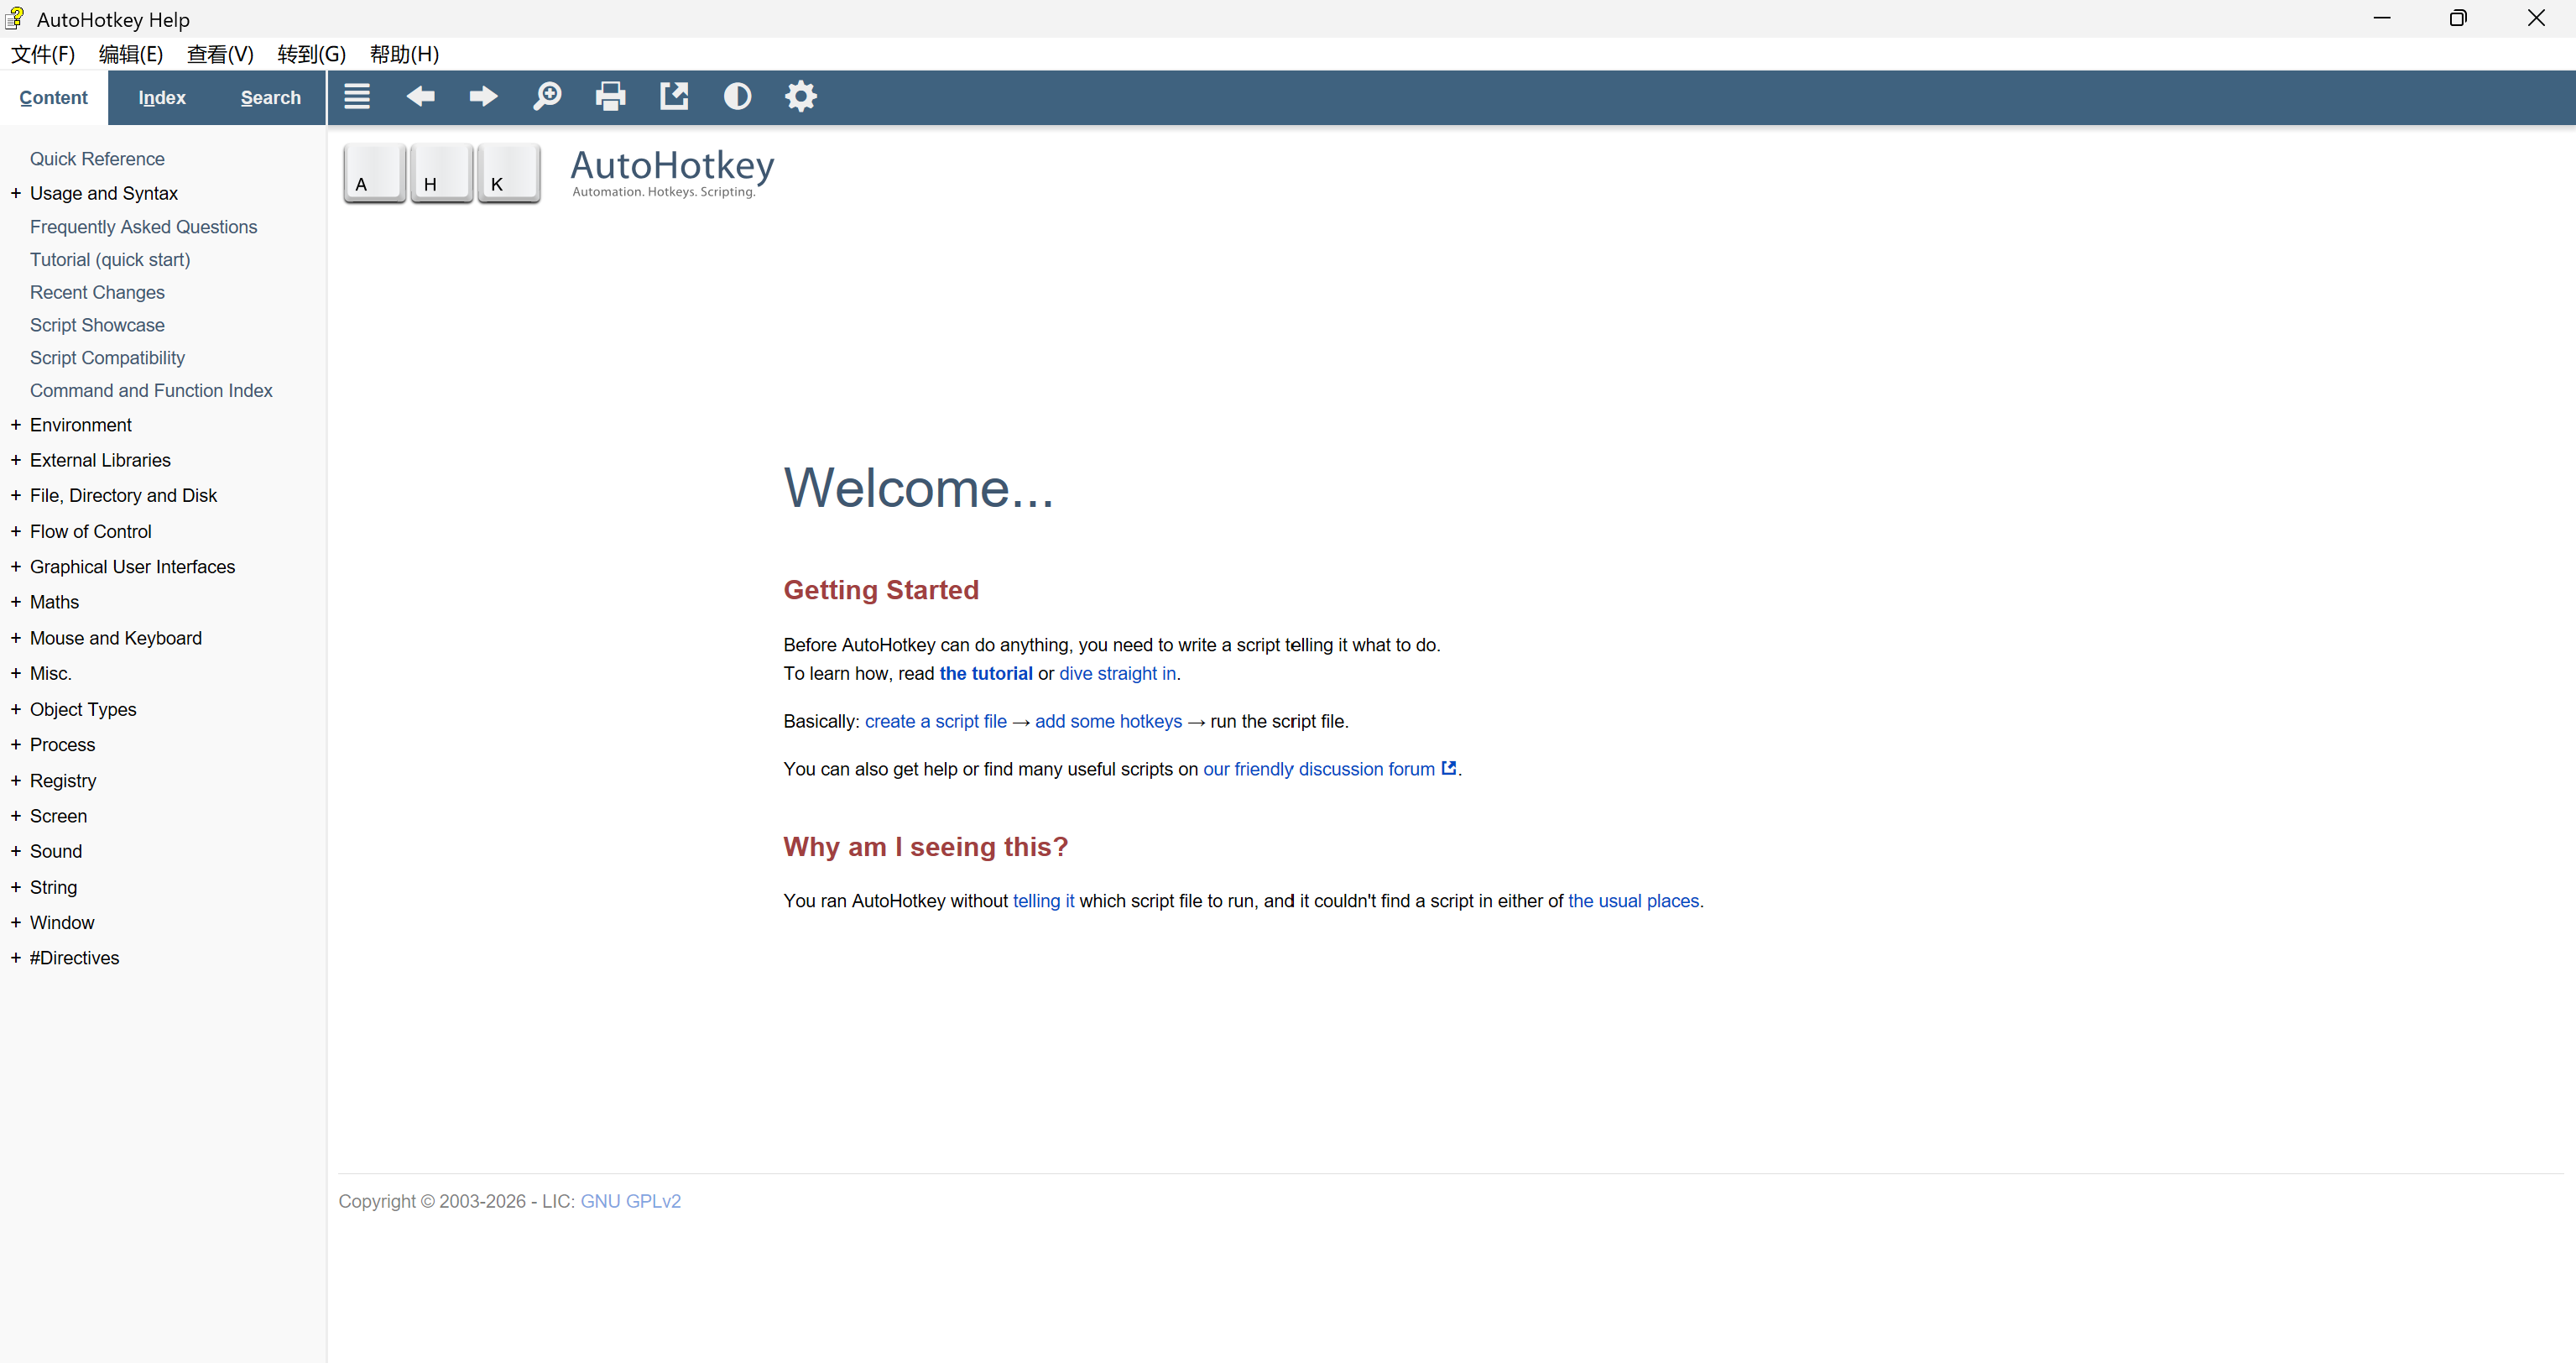2576x1363 pixels.
Task: Switch to the Index tab
Action: (162, 98)
